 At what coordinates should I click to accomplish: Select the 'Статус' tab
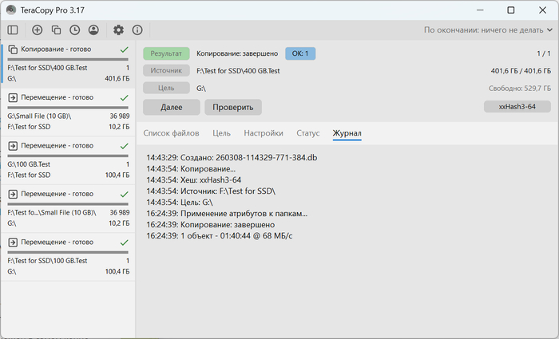[x=307, y=133]
